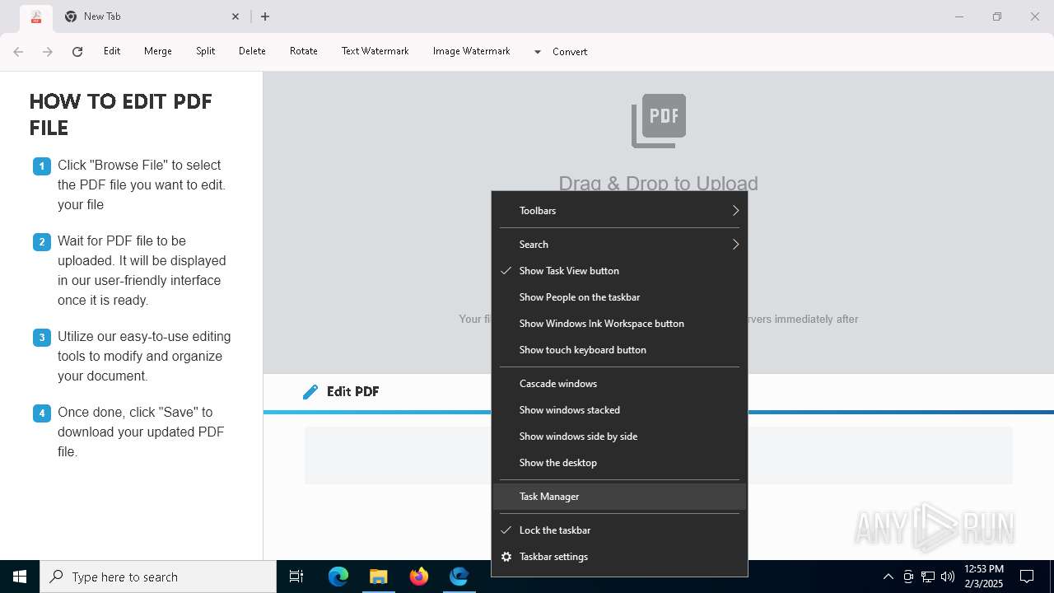
Task: Open the notifications action center icon
Action: tap(1027, 577)
